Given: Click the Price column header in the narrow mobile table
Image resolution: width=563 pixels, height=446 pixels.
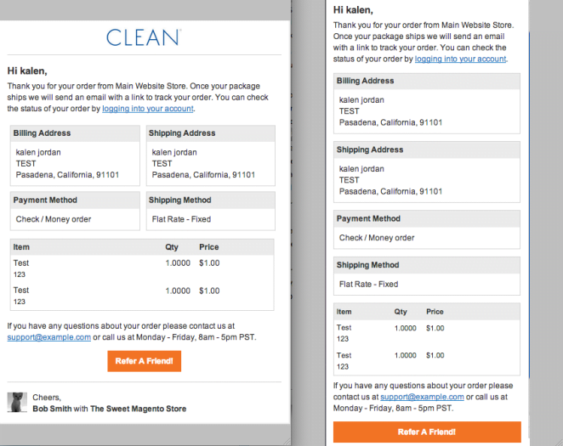Looking at the screenshot, I should (x=435, y=312).
